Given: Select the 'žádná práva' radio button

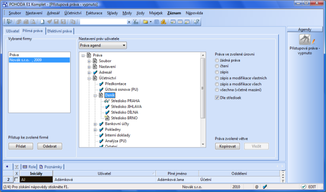Looking at the screenshot, I should point(217,60).
